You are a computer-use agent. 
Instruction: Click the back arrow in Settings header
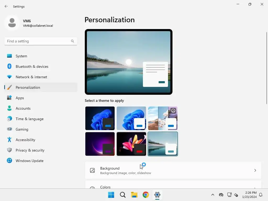pyautogui.click(x=6, y=6)
